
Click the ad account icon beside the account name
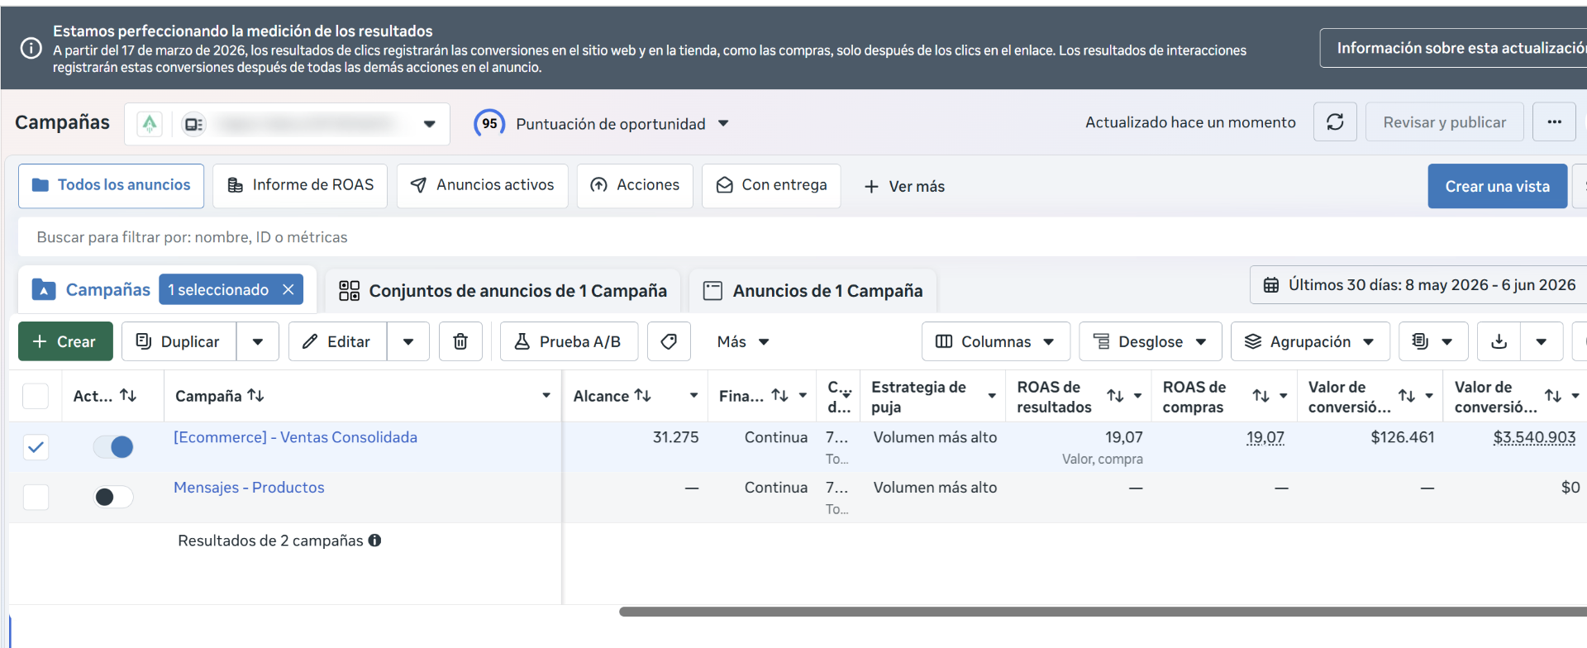pyautogui.click(x=193, y=124)
